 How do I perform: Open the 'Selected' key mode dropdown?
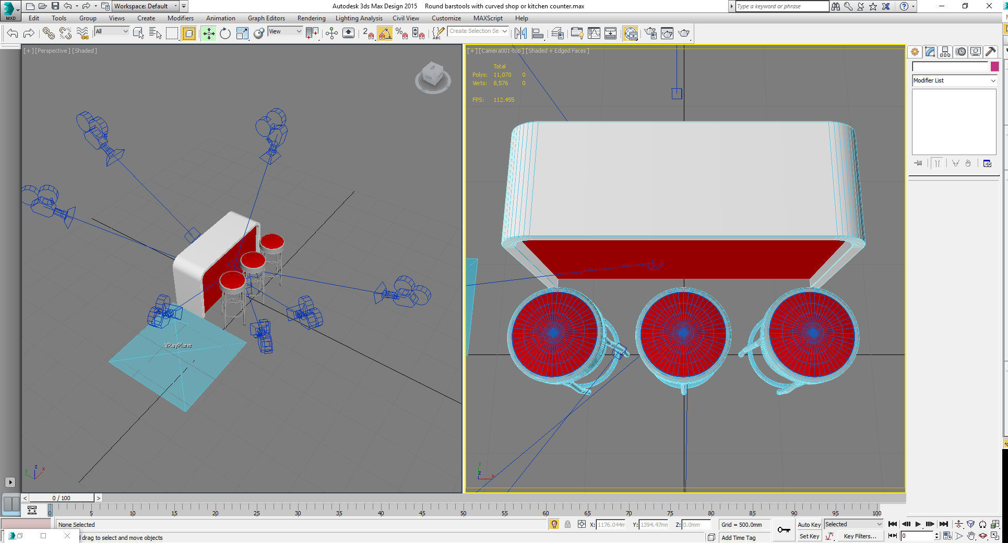click(x=853, y=524)
